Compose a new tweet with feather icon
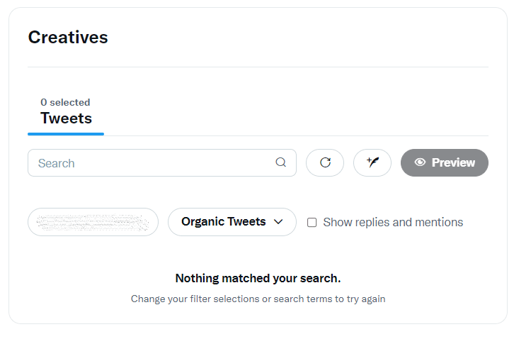Screen dimensions: 514x361 tap(372, 162)
